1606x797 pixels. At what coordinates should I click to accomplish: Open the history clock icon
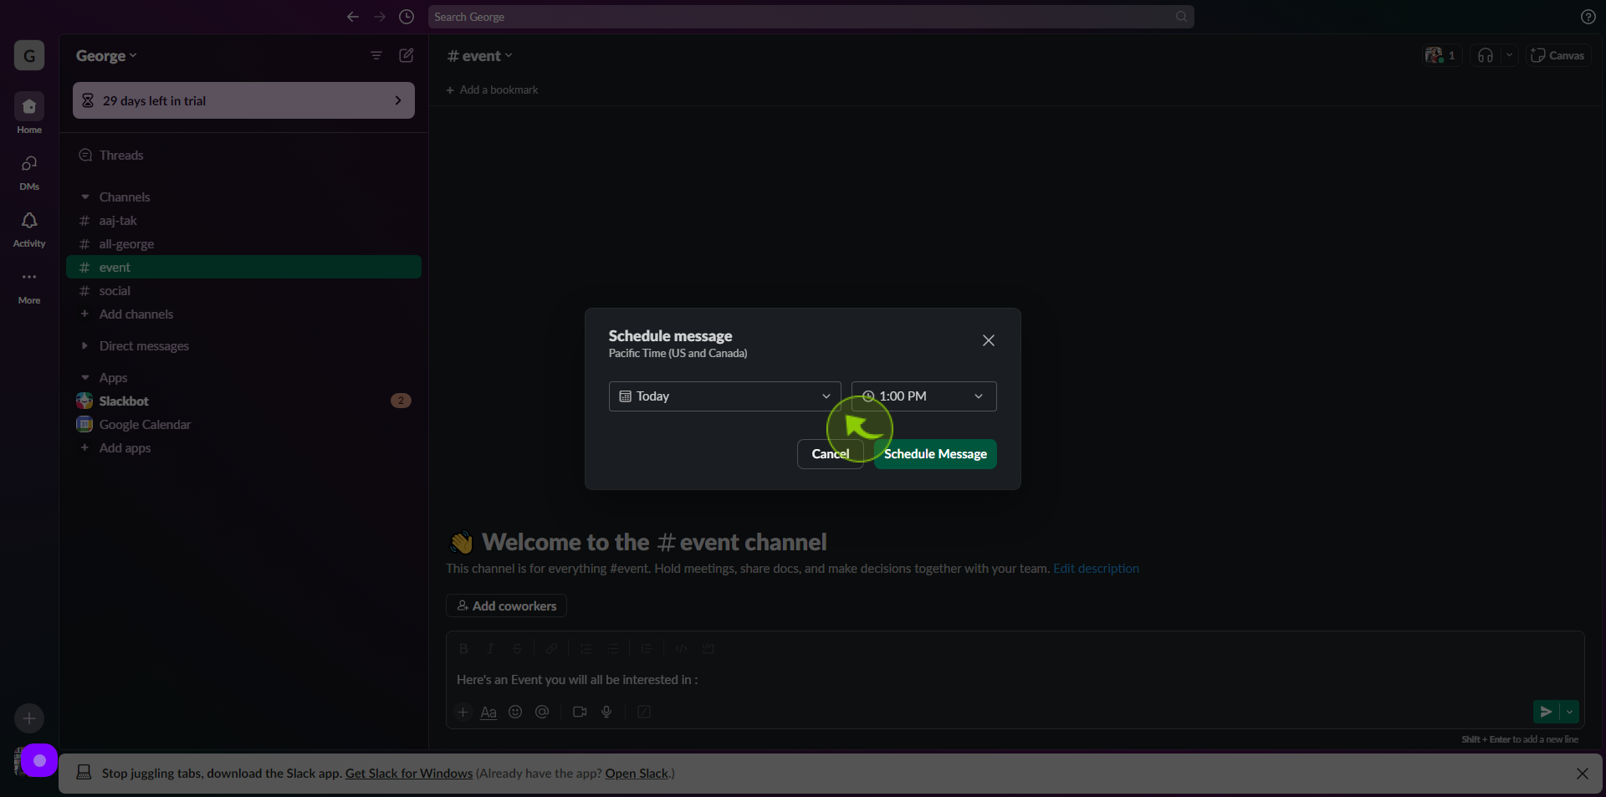point(407,17)
